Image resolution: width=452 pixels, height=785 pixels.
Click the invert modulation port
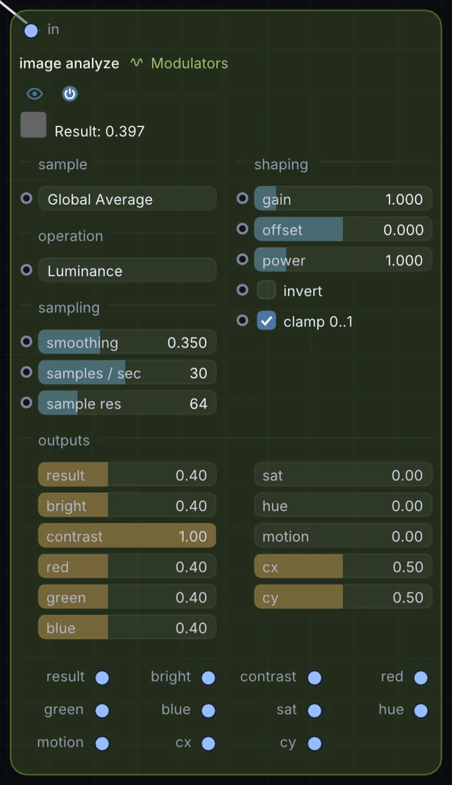242,290
